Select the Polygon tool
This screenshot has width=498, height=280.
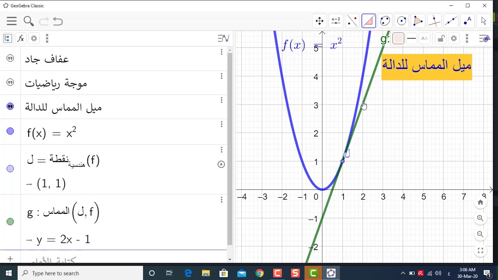418,21
